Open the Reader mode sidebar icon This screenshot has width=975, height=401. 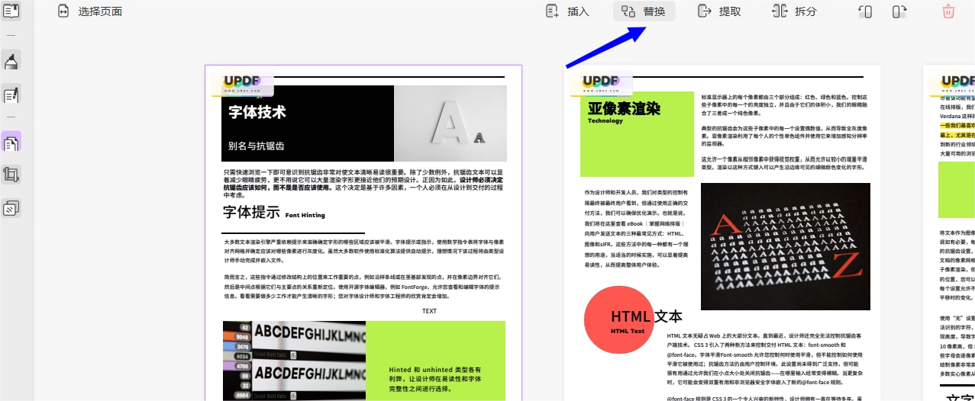11,11
